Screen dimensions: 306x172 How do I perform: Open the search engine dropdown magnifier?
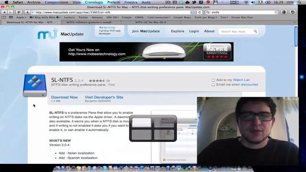[208, 12]
